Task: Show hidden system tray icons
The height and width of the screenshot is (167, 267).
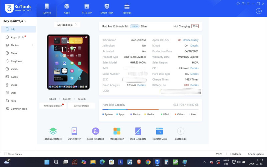Action: [205, 162]
